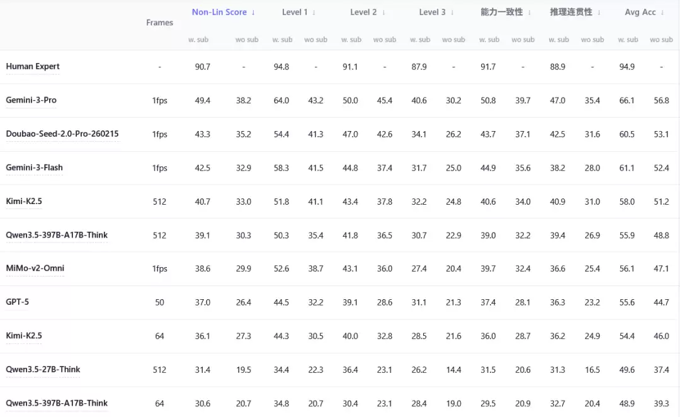Select Human Expert Avg Acc 94.9
This screenshot has width=680, height=417.
pyautogui.click(x=626, y=67)
